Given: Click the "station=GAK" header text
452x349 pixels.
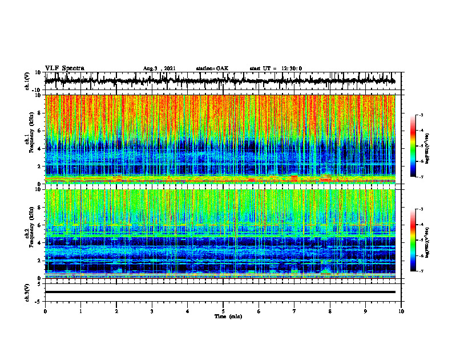Looking at the screenshot, I should point(212,68).
